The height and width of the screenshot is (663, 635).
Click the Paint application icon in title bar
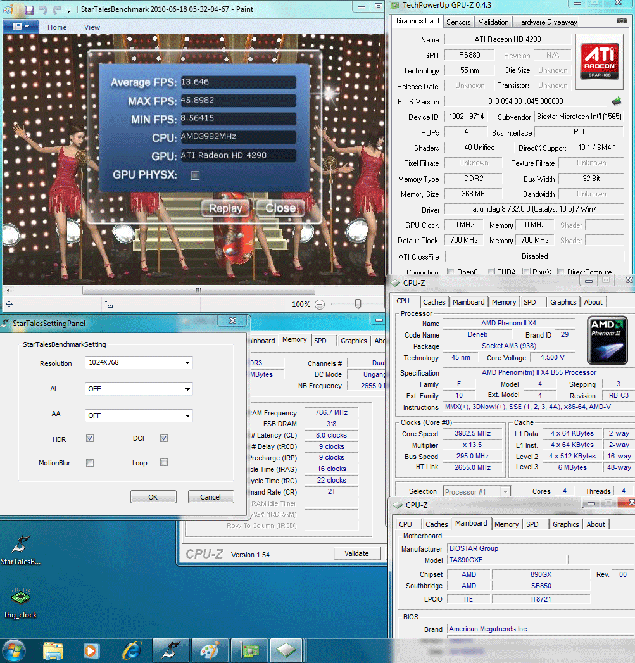[8, 9]
